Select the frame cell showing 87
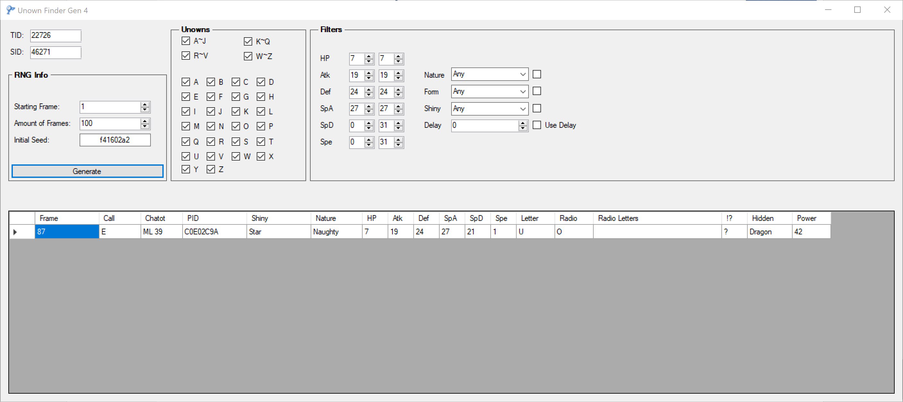Image resolution: width=903 pixels, height=402 pixels. pyautogui.click(x=67, y=232)
